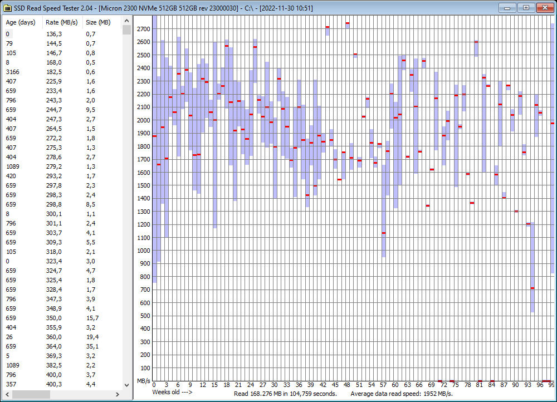Select the row with rate 324,7
557x402 pixels.
click(x=62, y=271)
